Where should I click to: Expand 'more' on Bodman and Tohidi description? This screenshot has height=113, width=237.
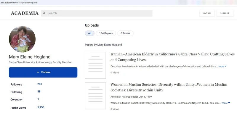pos(226,103)
